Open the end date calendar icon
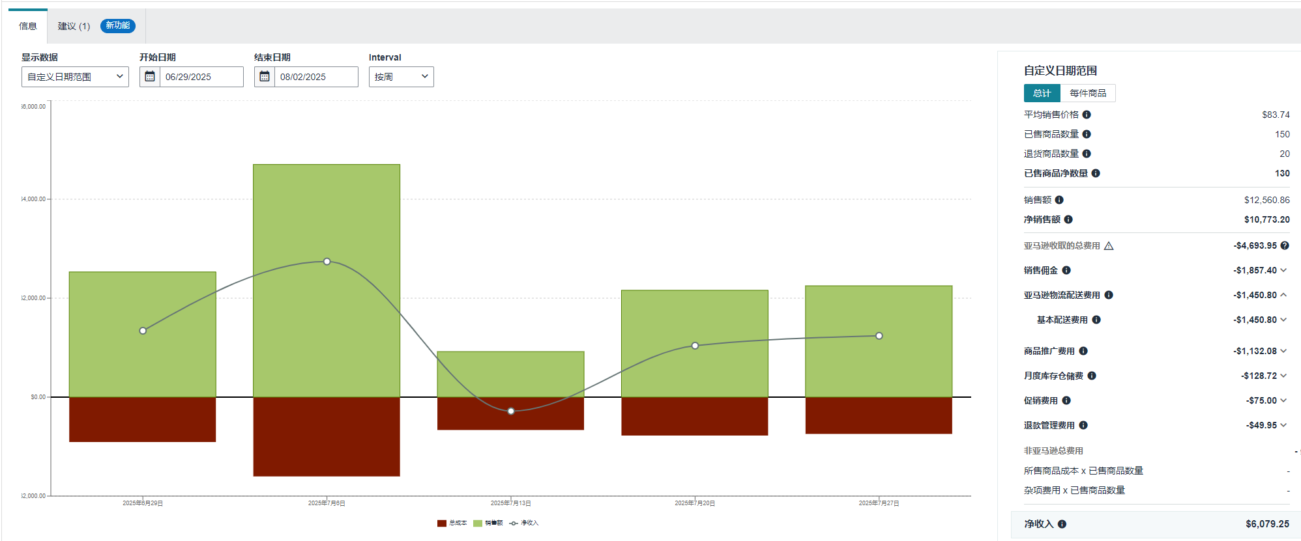This screenshot has width=1301, height=541. tap(265, 77)
